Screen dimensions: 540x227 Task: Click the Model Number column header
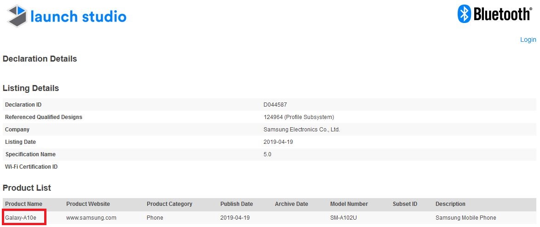[349, 204]
